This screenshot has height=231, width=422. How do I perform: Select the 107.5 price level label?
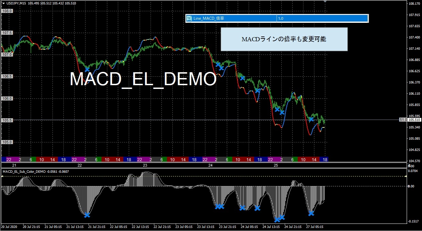(7, 33)
